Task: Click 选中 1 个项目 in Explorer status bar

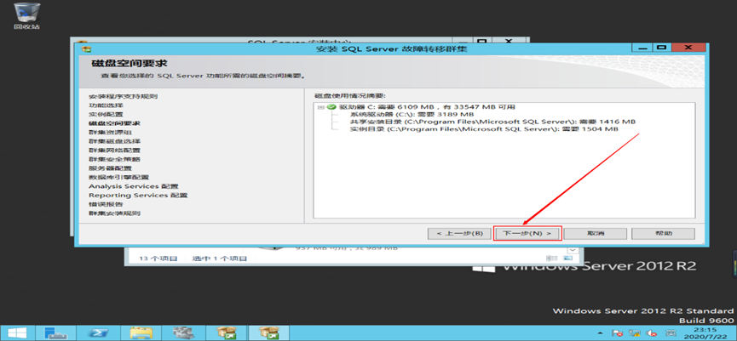Action: tap(220, 259)
